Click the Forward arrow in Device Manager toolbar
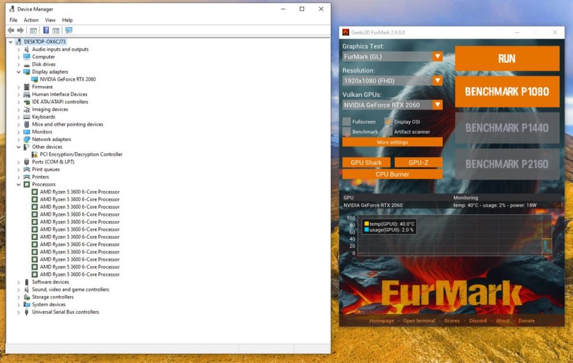573x363 pixels. [21, 30]
